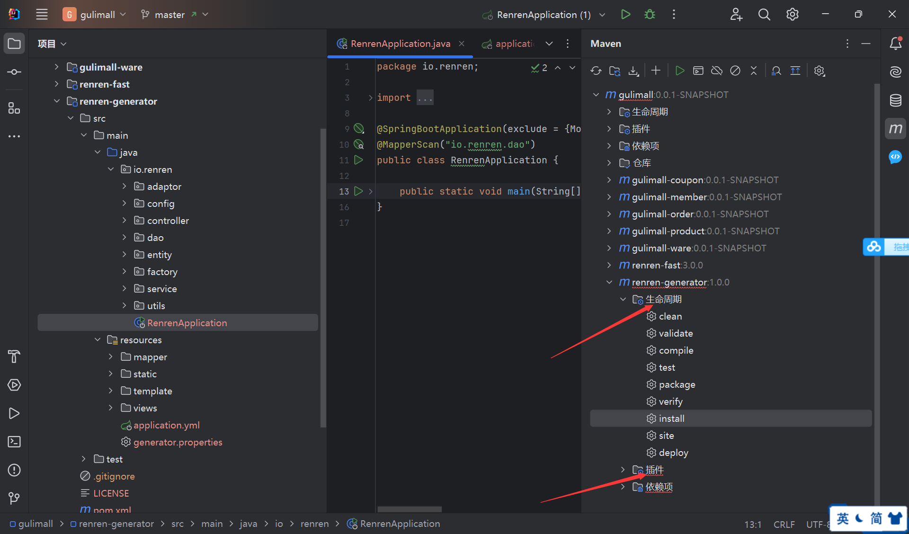Click renren-generator in bottom breadcrumb

pyautogui.click(x=116, y=524)
